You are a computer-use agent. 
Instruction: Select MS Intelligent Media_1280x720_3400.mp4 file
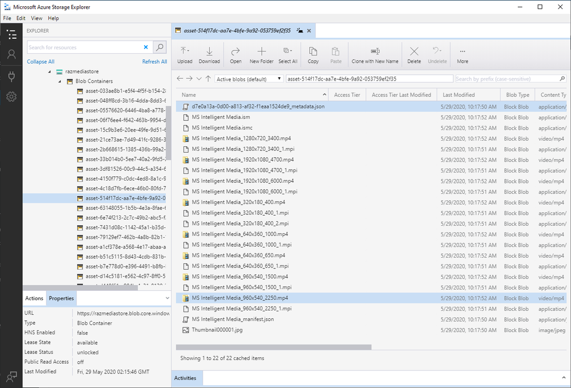371,138
